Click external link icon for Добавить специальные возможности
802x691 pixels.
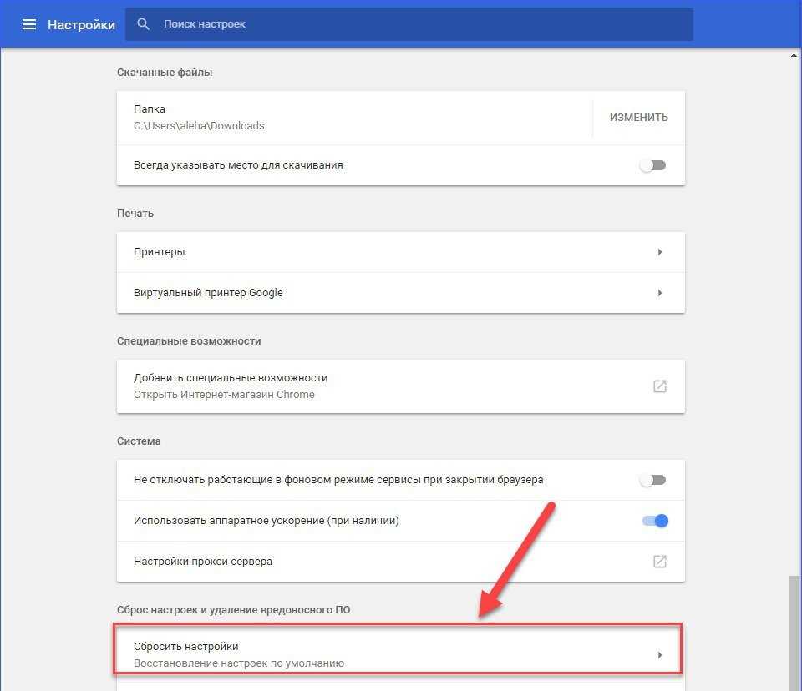coord(659,386)
